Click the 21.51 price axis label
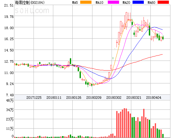Image resolution: width=188 pixels, height=138 pixels. (9, 5)
